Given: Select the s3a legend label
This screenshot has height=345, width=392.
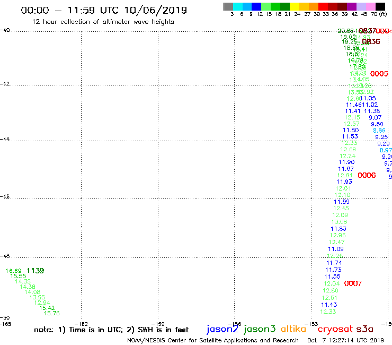Looking at the screenshot, I should pos(364,329).
